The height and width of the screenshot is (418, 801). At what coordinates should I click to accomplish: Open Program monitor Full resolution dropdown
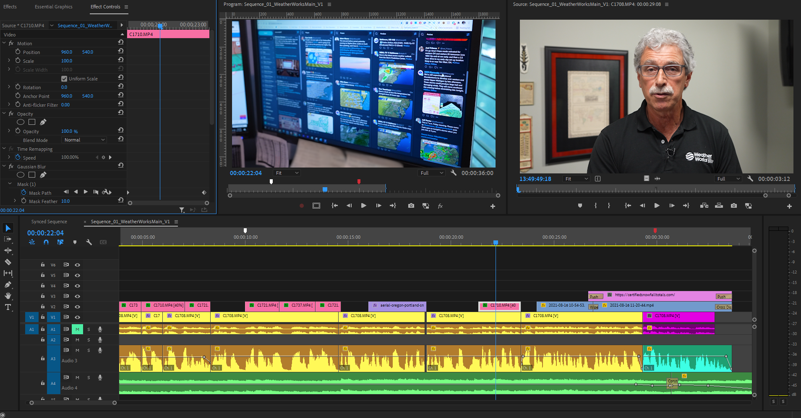click(x=431, y=173)
